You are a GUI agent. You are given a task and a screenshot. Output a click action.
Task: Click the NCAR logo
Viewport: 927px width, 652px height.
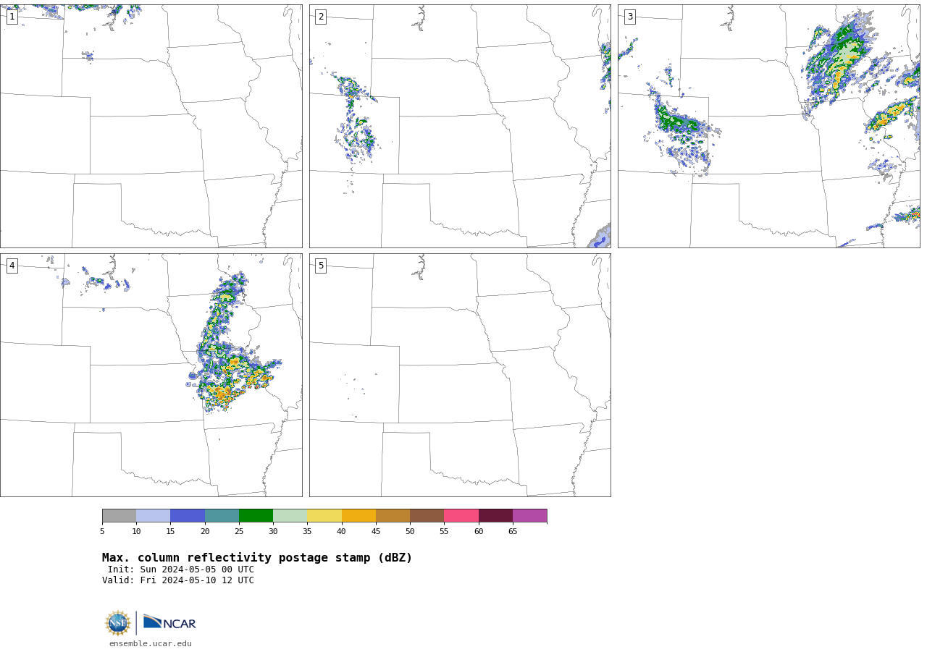[169, 622]
